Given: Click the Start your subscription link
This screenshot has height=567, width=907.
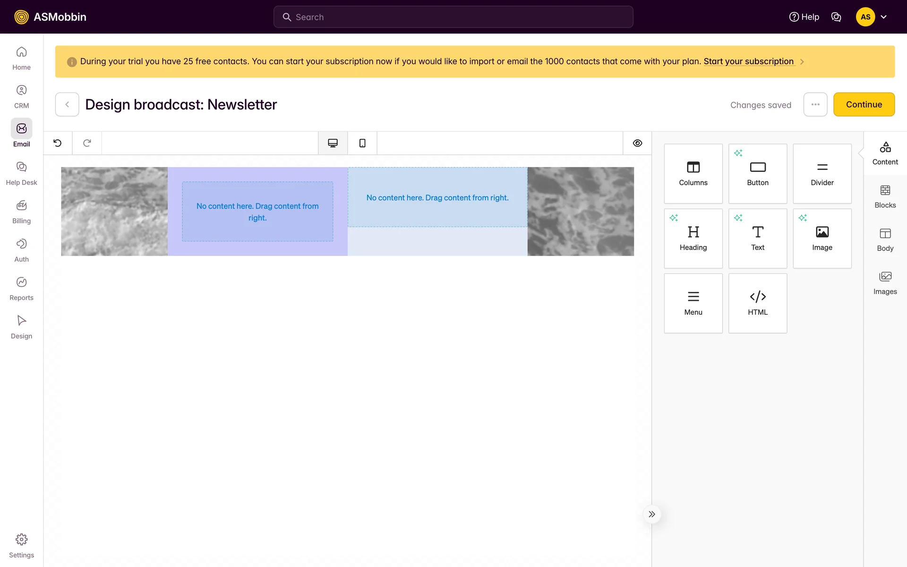Looking at the screenshot, I should click(x=748, y=61).
